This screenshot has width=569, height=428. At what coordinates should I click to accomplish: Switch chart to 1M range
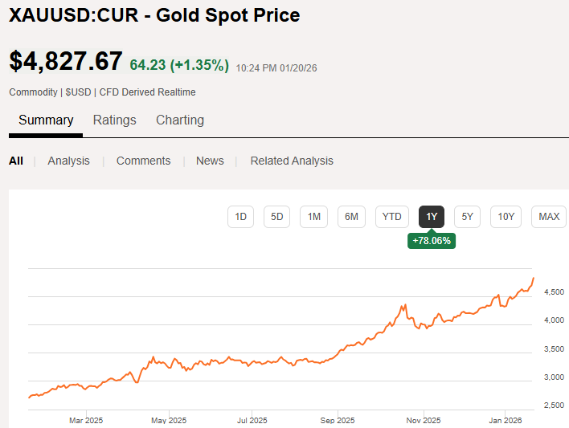pos(314,217)
